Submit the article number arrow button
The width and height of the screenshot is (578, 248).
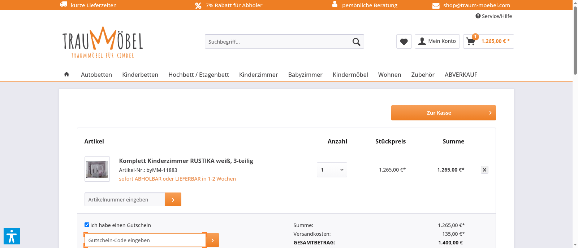point(173,199)
